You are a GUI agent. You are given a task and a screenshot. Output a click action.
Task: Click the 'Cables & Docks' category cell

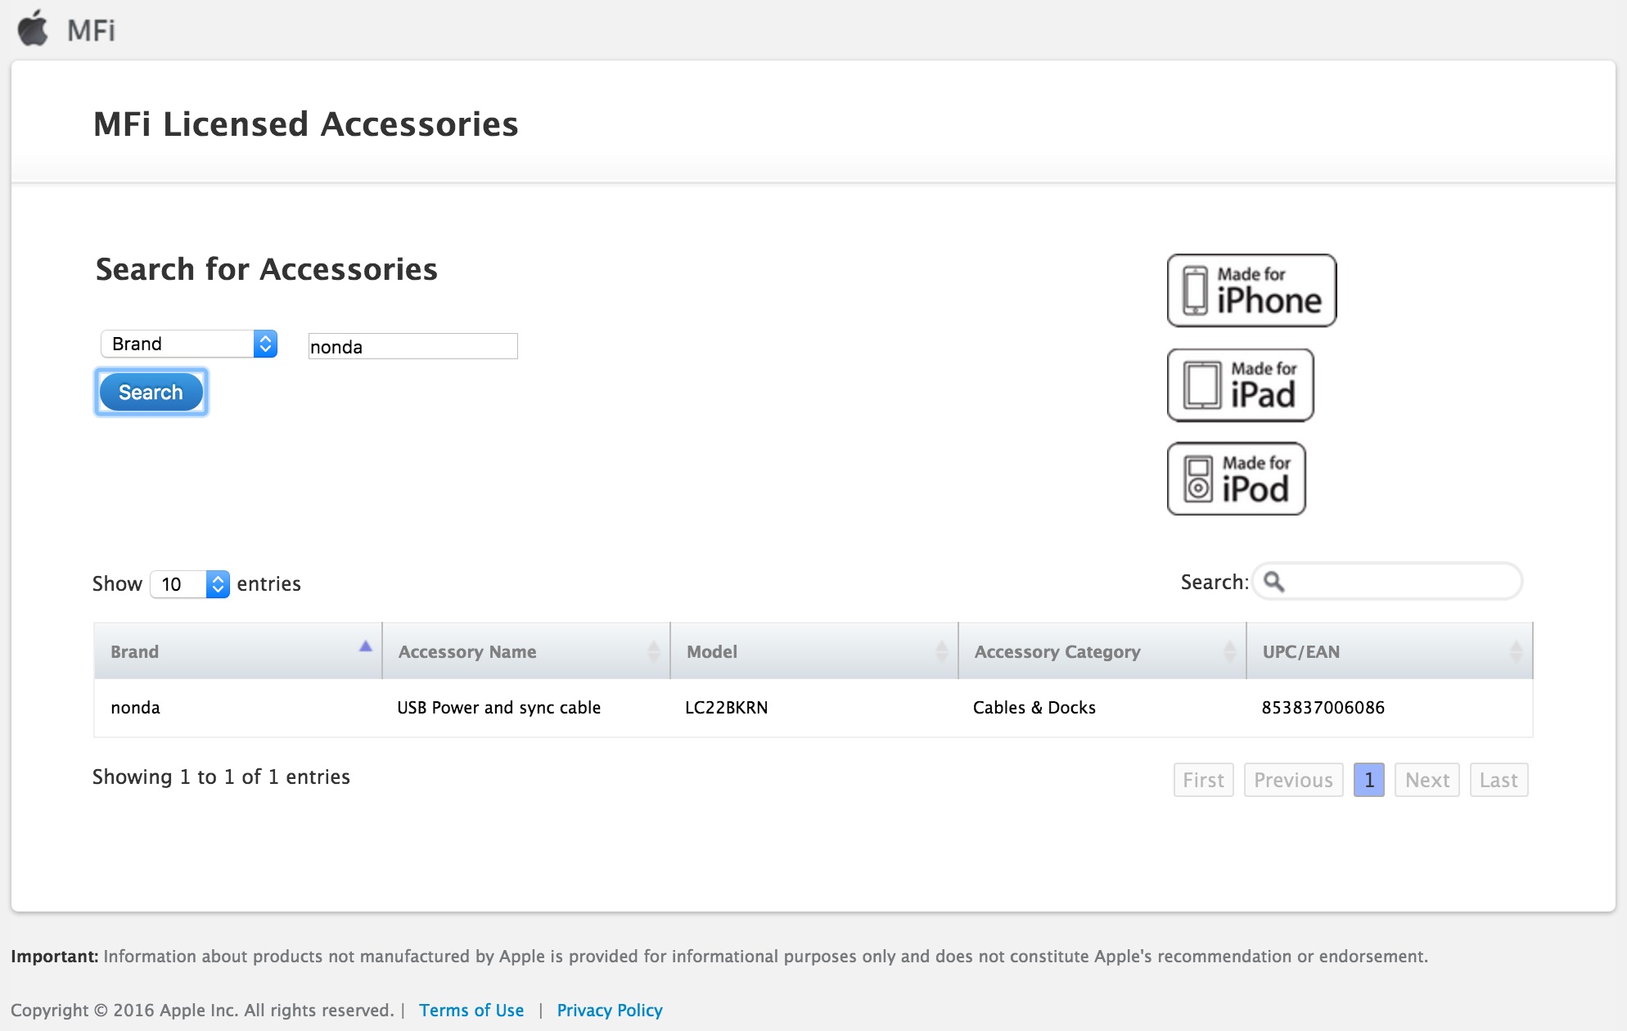click(x=1034, y=708)
